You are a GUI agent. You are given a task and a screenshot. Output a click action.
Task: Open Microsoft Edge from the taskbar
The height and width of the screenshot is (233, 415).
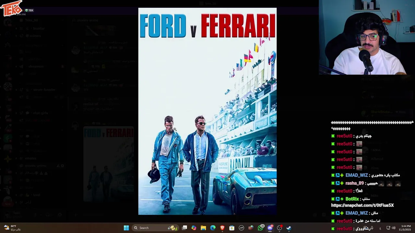[213, 228]
